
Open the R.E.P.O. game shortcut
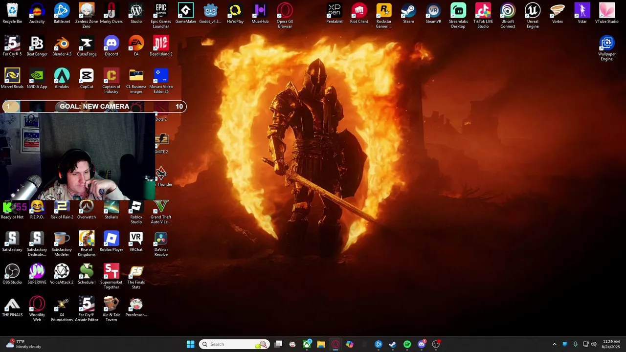pyautogui.click(x=37, y=209)
